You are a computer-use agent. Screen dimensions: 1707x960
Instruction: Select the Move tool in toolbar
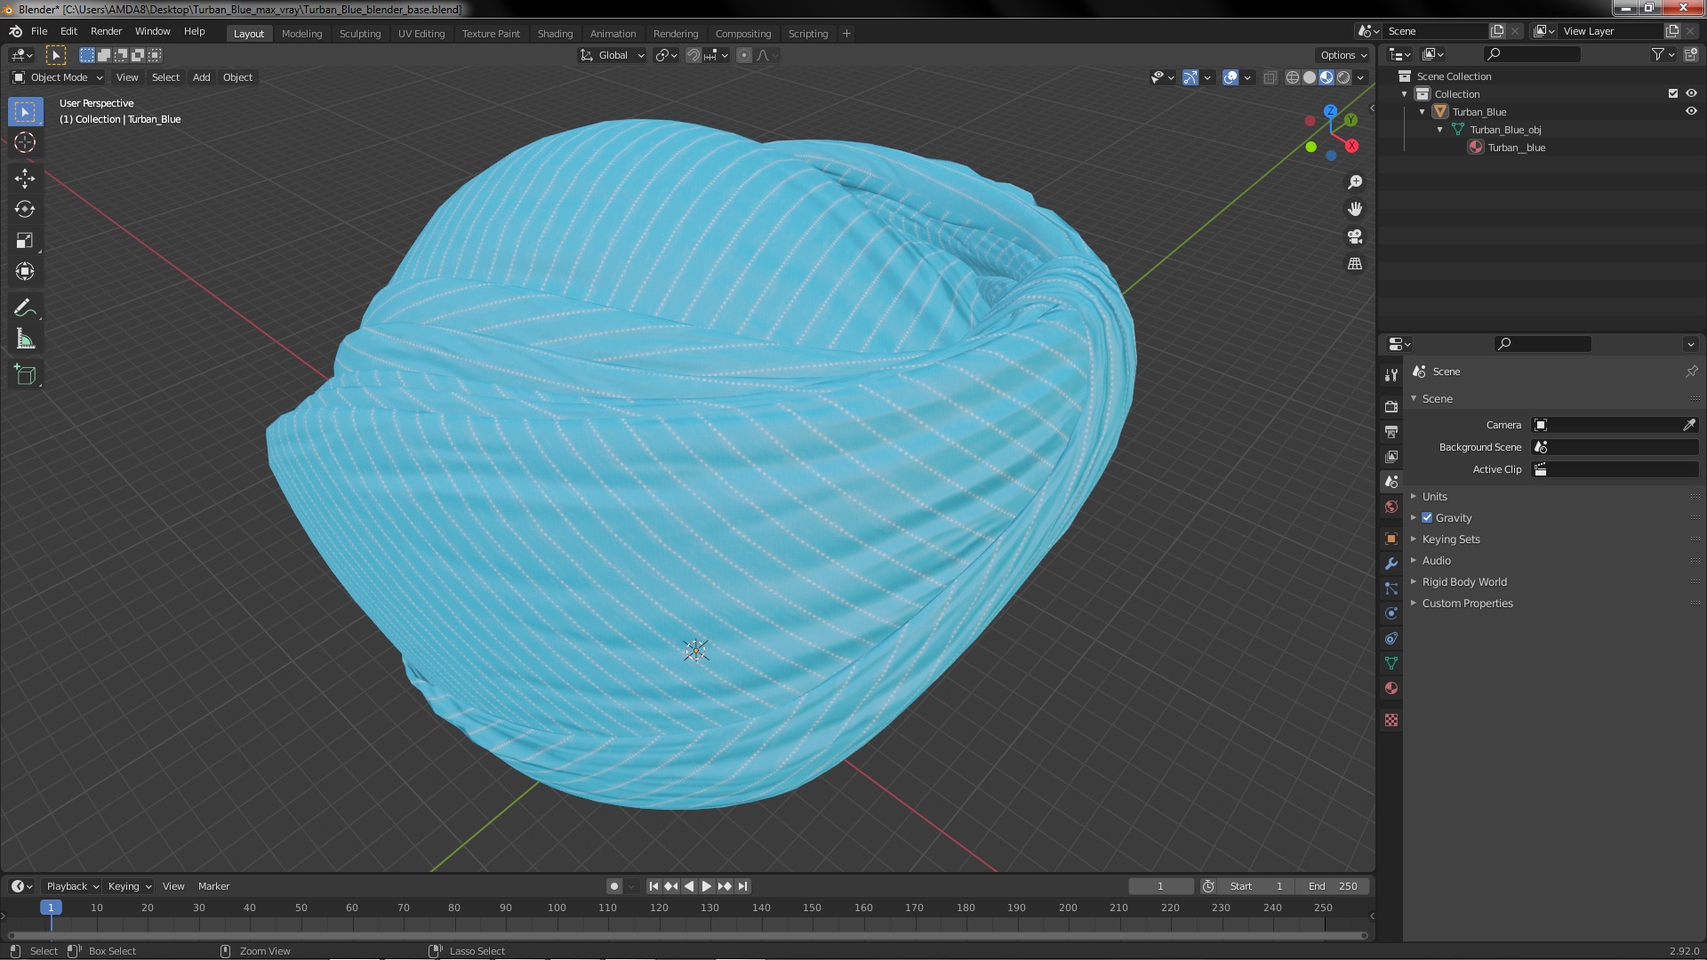pyautogui.click(x=25, y=178)
